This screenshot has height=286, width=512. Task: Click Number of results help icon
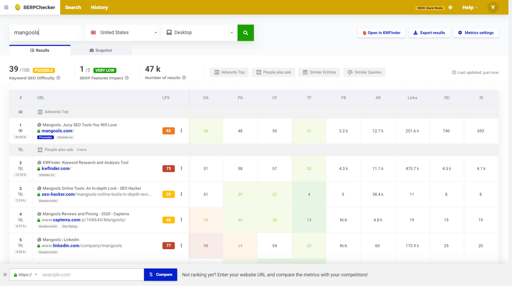tap(184, 78)
